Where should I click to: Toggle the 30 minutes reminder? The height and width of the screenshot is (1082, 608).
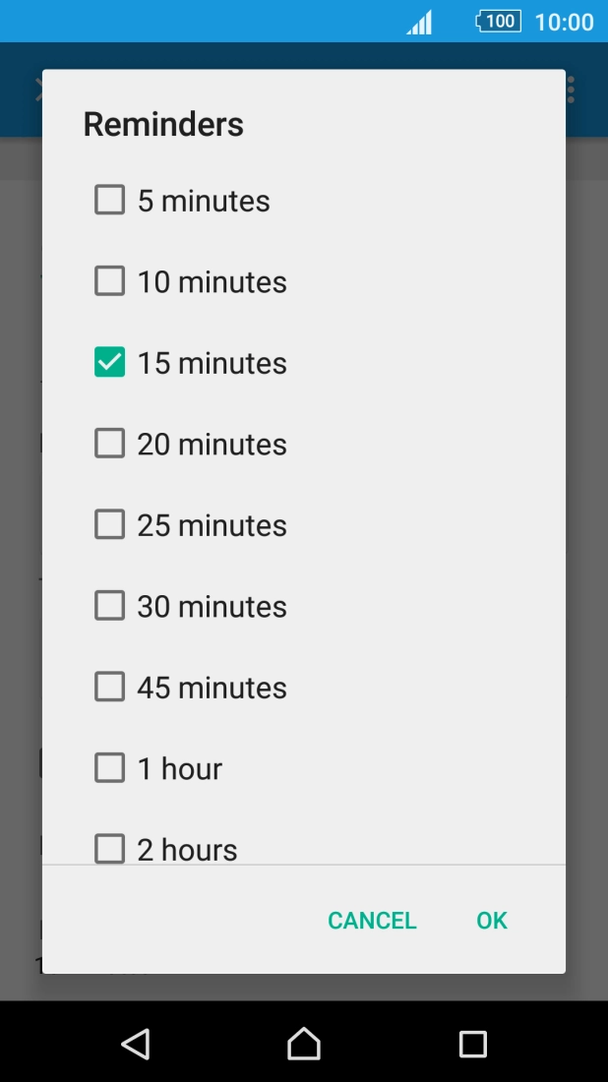(x=109, y=606)
